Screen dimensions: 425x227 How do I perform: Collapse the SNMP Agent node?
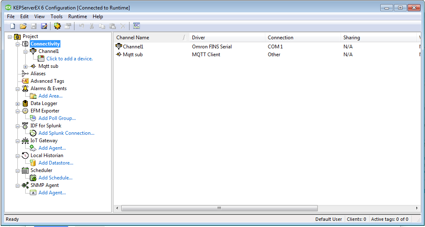[x=18, y=186]
